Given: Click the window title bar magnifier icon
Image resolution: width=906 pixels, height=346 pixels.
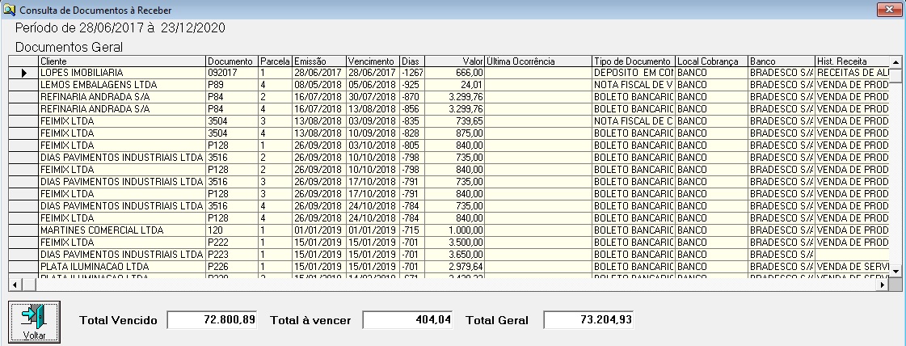Looking at the screenshot, I should (x=10, y=10).
